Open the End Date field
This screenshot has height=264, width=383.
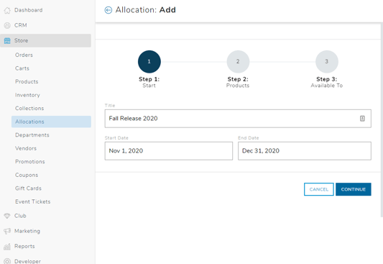[305, 151]
